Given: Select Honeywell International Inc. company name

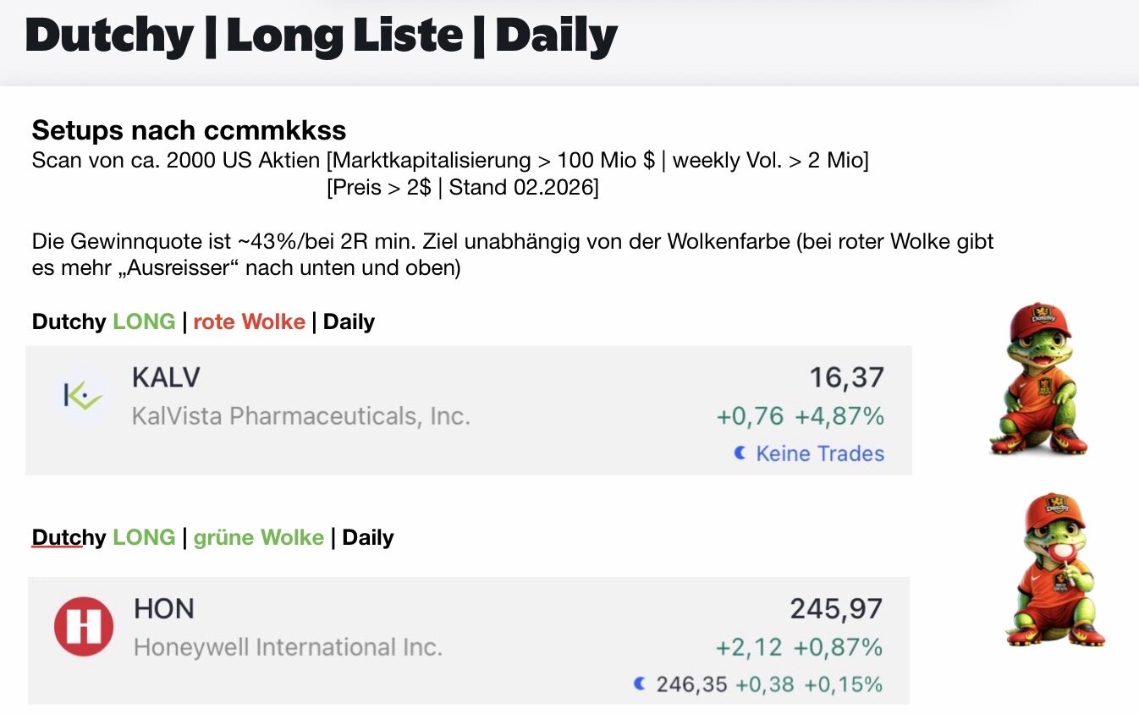Looking at the screenshot, I should tap(288, 648).
